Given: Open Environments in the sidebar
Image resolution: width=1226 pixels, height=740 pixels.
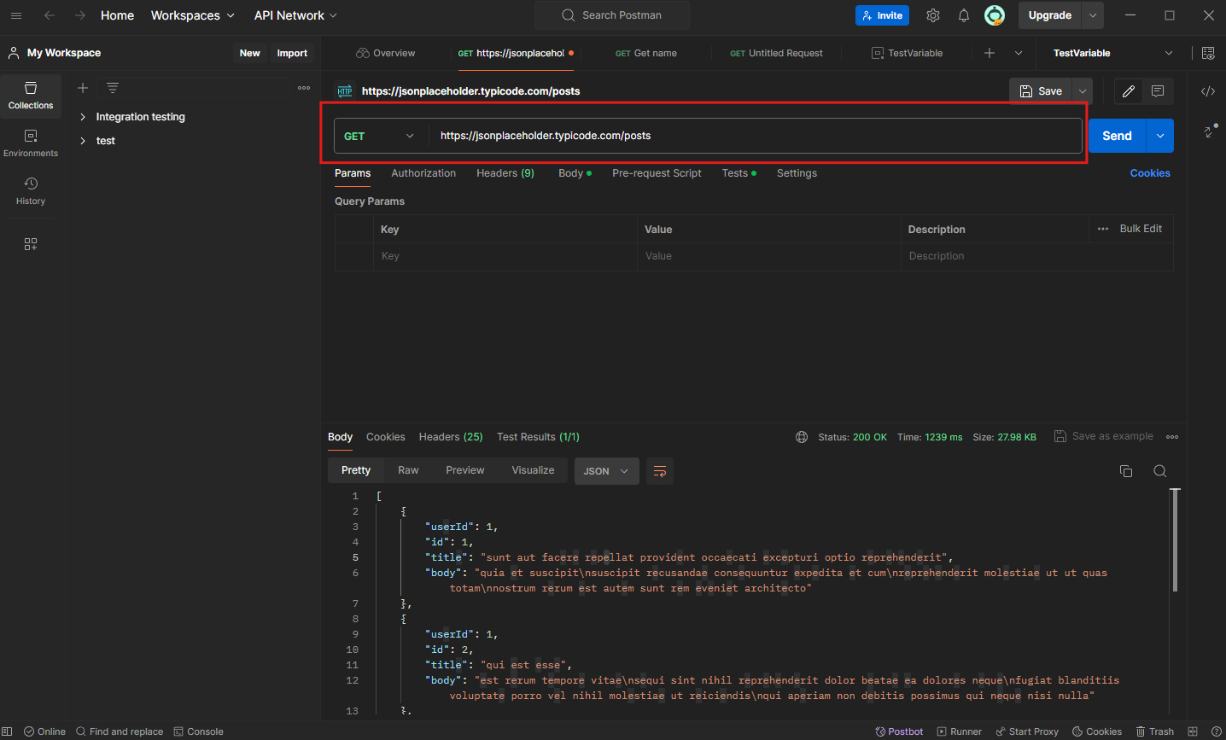Looking at the screenshot, I should 31,143.
